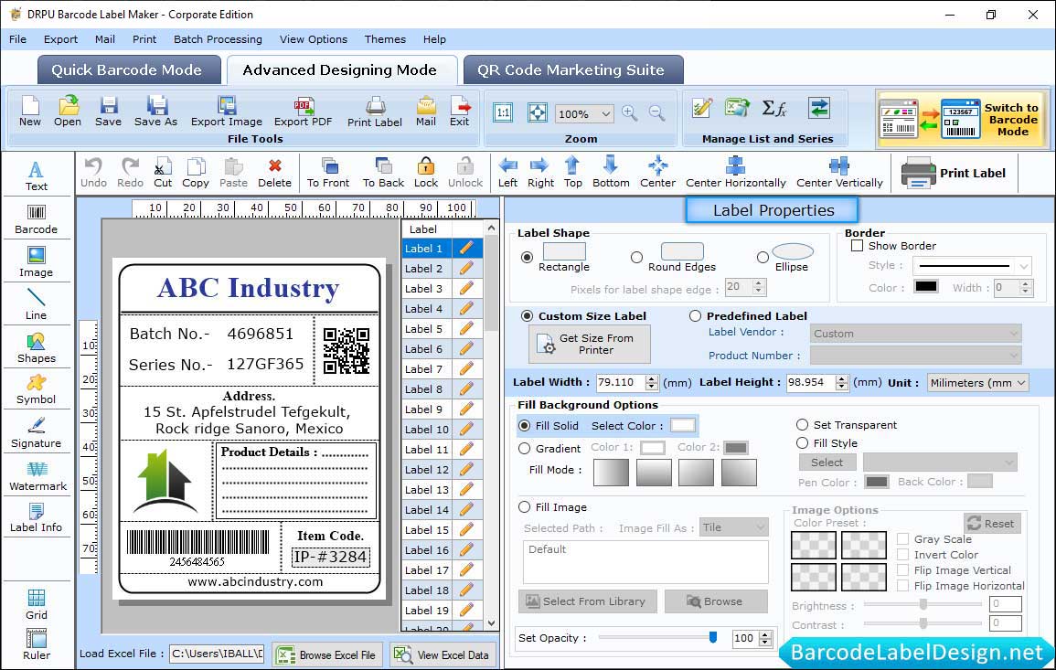1056x670 pixels.
Task: Open the Batch Processing menu
Action: pyautogui.click(x=218, y=39)
